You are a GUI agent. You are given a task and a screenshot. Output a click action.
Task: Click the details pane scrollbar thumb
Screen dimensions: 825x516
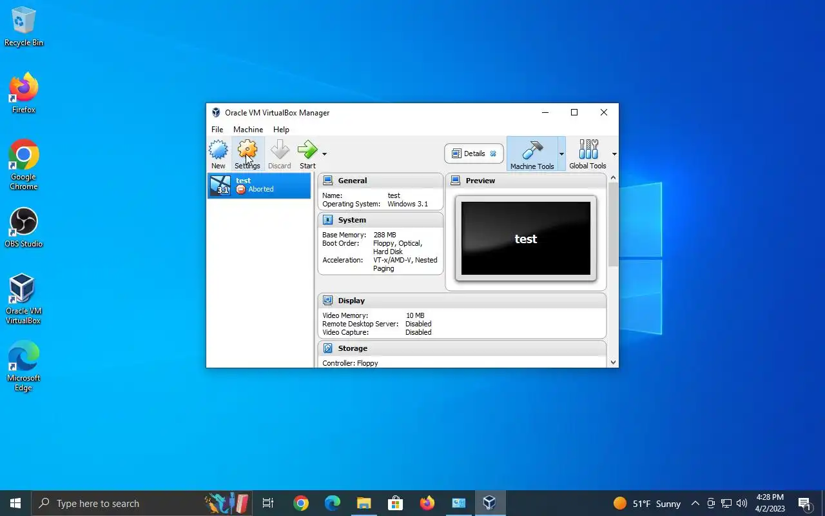pyautogui.click(x=613, y=224)
